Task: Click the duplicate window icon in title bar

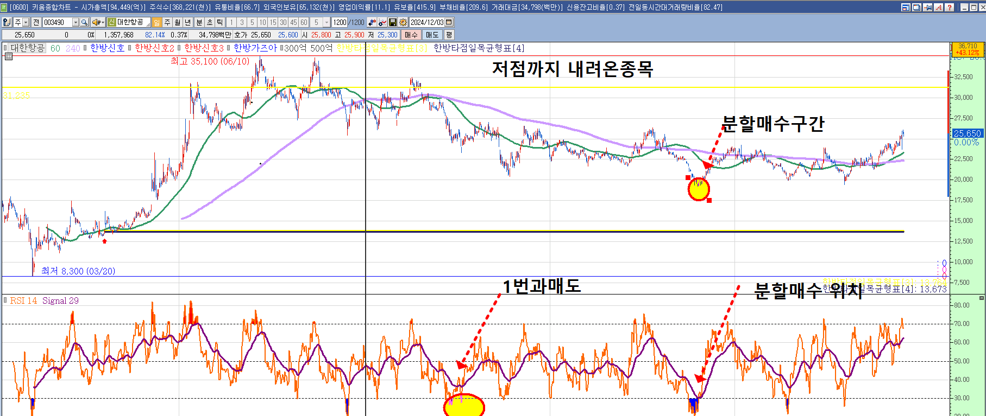Action: [x=916, y=7]
